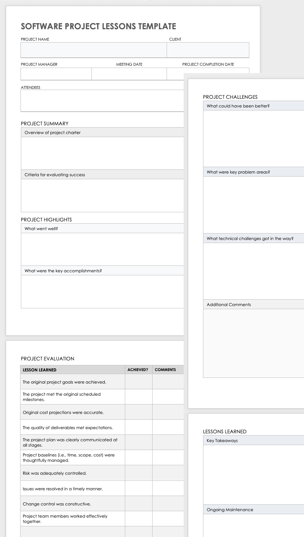The image size is (304, 537).
Task: Click the Comments cell for scheduled milestones row
Action: click(x=168, y=397)
